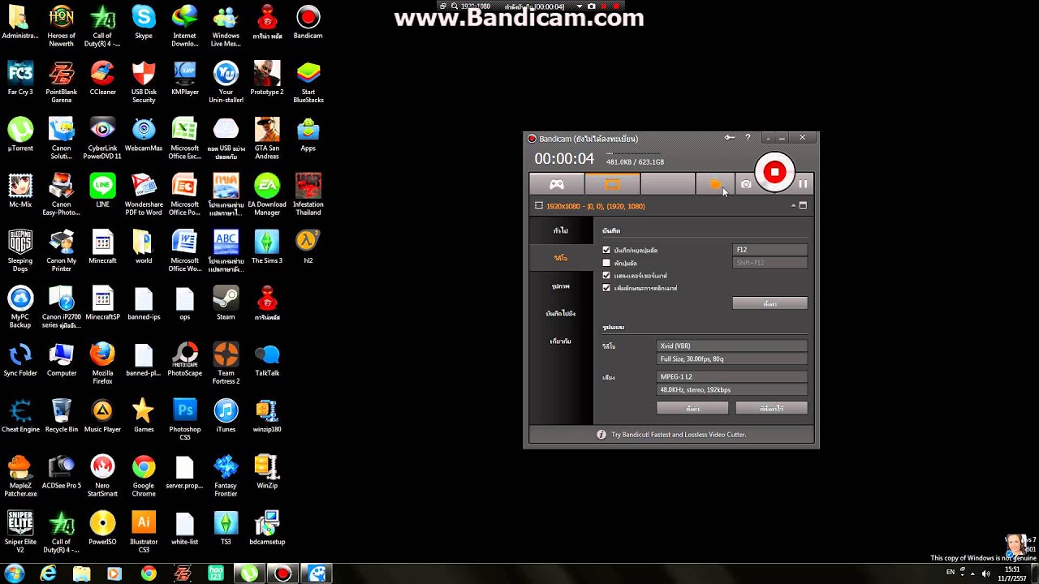The image size is (1039, 584).
Task: Click the window mode icon beside the resolution
Action: [803, 206]
